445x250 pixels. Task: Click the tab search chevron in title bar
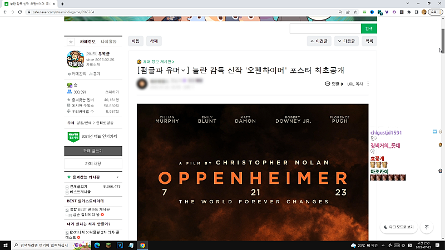[x=408, y=3]
